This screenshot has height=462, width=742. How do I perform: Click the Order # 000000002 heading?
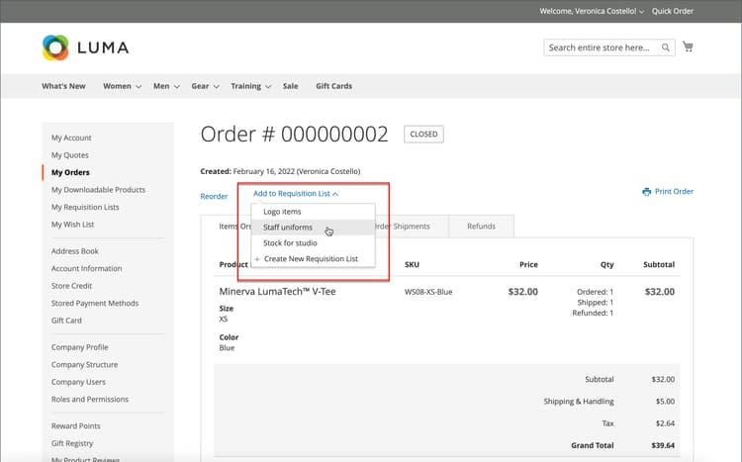point(295,134)
